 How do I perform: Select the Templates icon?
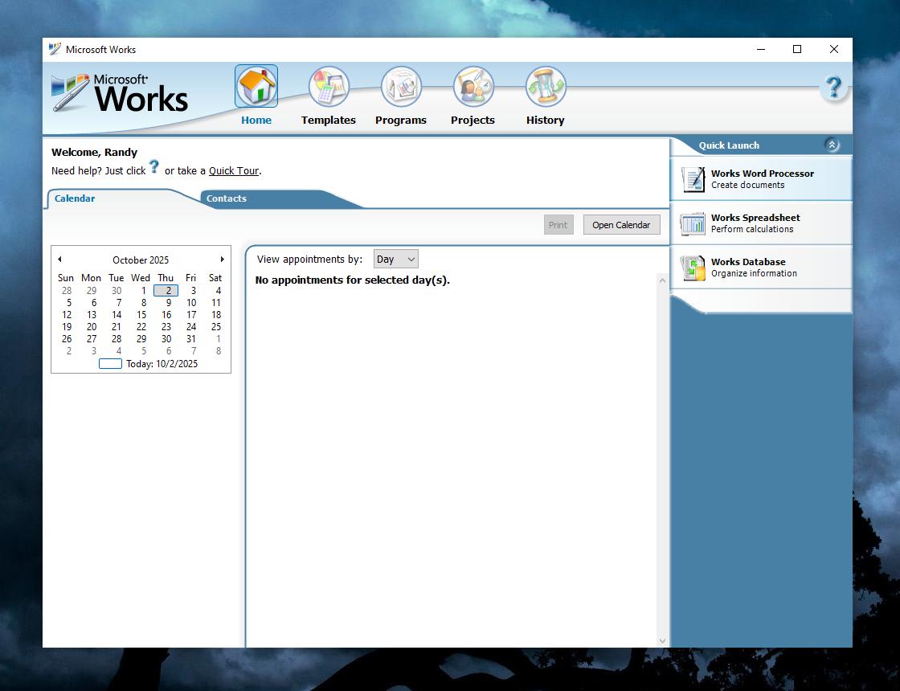[x=328, y=86]
